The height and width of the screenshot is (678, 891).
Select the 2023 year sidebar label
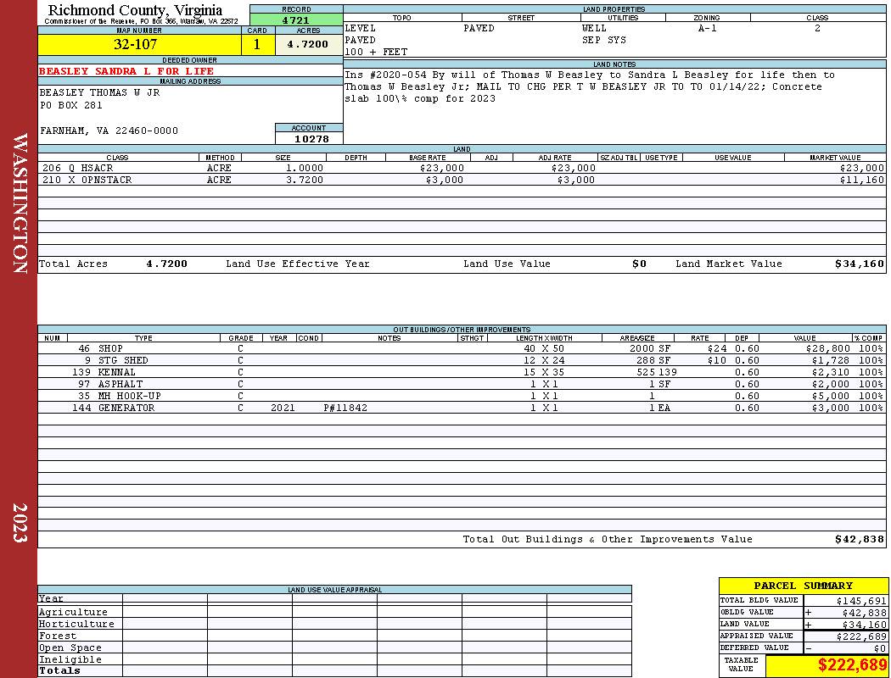pos(20,523)
